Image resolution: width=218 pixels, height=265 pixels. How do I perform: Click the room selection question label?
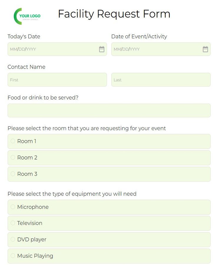coord(87,128)
